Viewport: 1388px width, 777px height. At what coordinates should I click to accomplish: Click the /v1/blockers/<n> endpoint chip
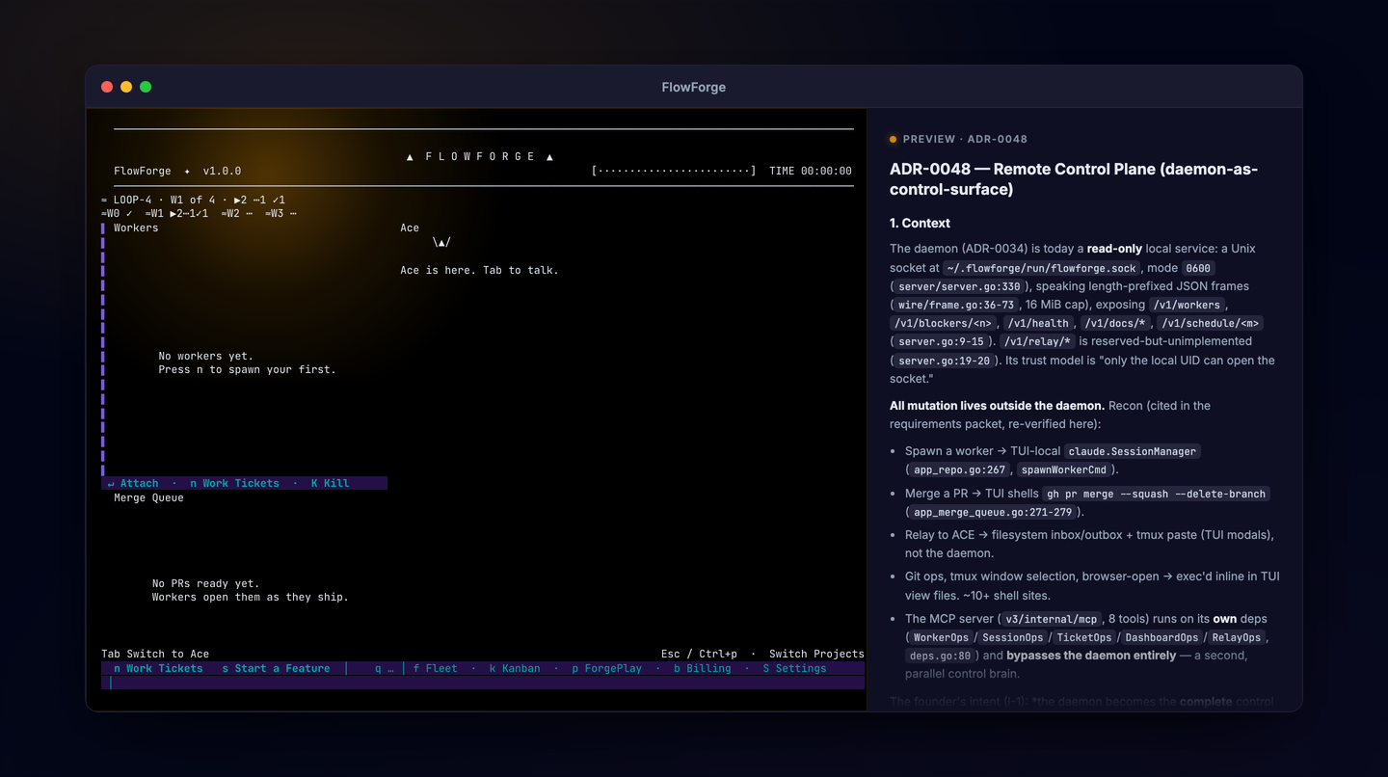coord(943,323)
